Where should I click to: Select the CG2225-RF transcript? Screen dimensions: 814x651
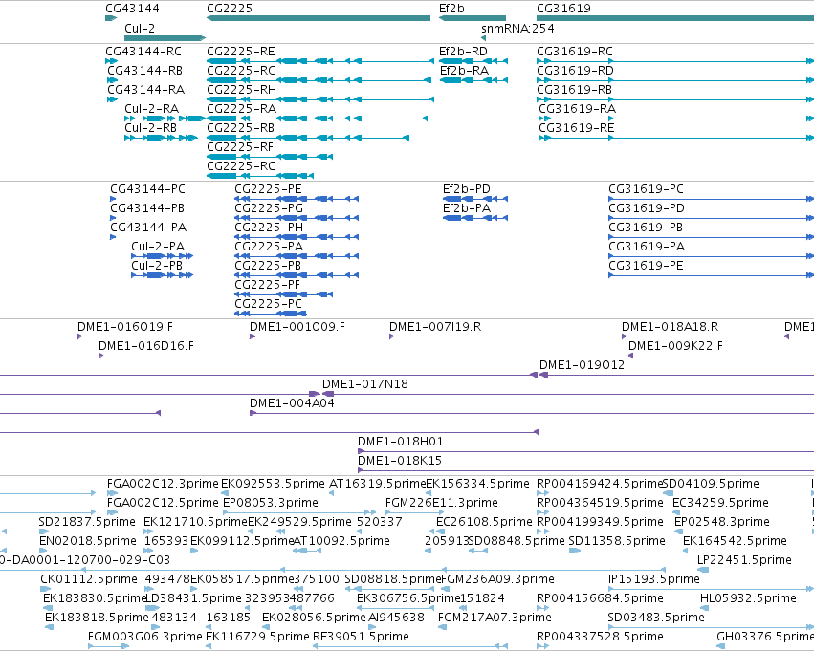coord(270,157)
